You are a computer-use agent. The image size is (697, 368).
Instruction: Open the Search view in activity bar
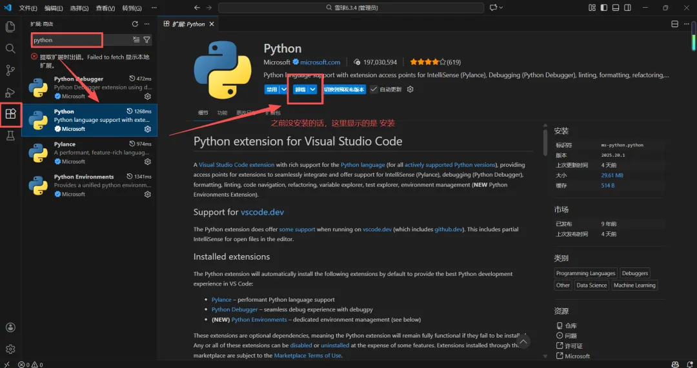coord(10,48)
